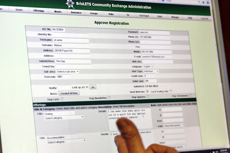Click the Create/Edit Note button

pyautogui.click(x=69, y=93)
